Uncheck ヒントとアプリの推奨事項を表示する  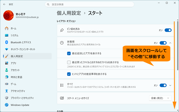click(x=69, y=74)
